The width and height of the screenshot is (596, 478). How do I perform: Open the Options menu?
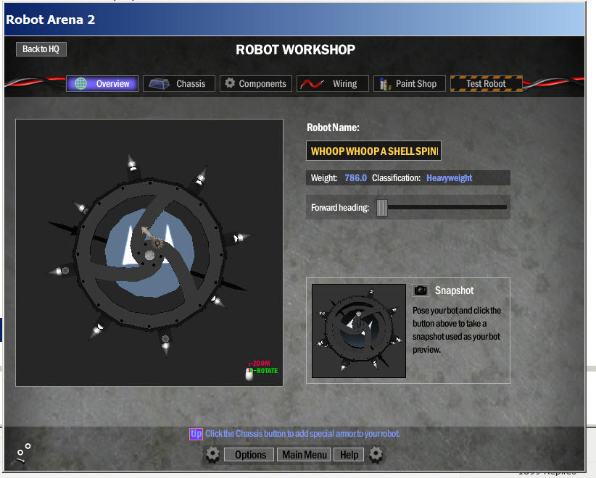[249, 454]
